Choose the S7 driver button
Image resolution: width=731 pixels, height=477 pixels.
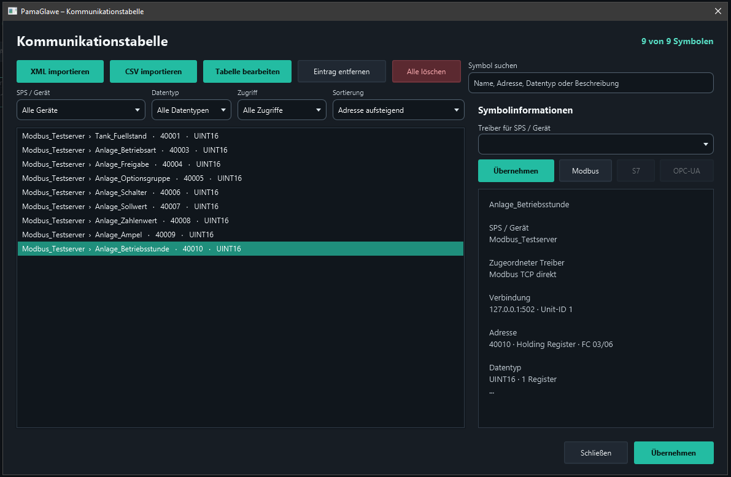click(x=636, y=170)
